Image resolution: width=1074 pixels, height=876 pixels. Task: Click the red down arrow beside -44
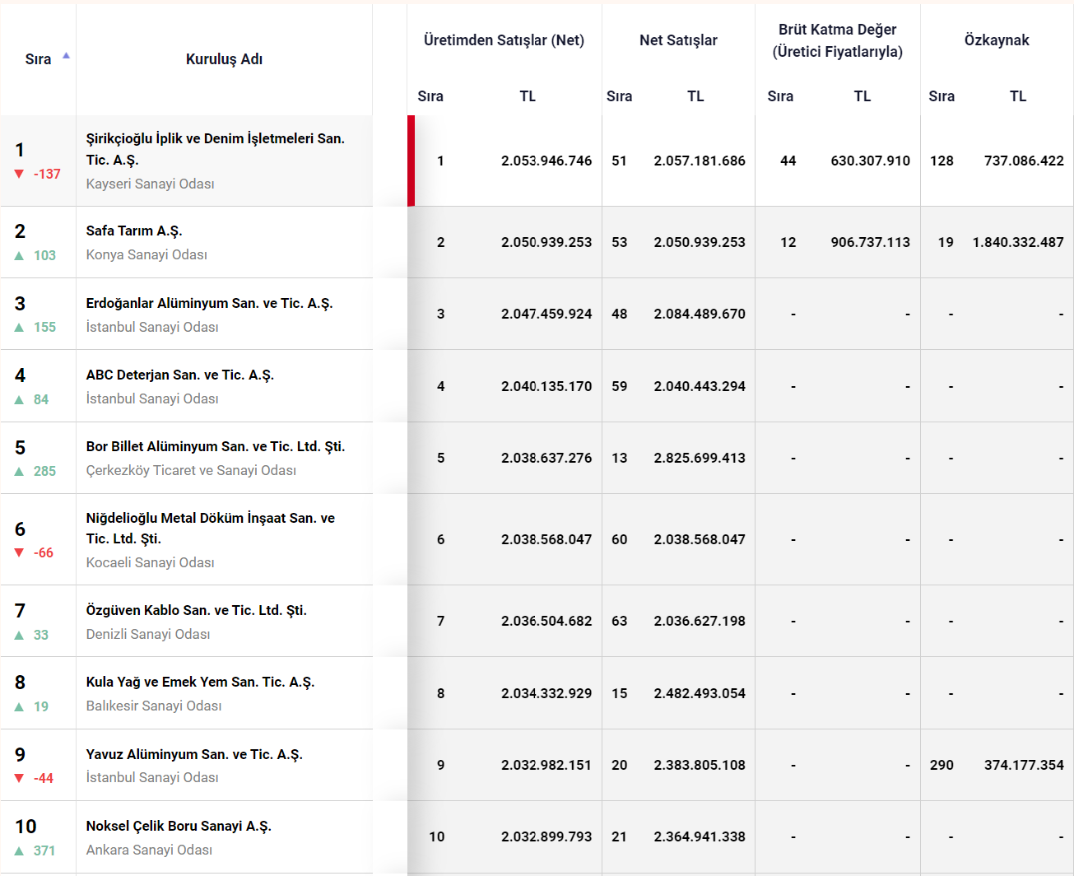pyautogui.click(x=19, y=779)
